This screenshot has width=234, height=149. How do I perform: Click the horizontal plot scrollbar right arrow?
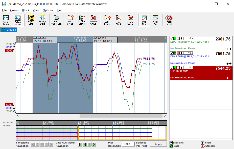(165, 116)
